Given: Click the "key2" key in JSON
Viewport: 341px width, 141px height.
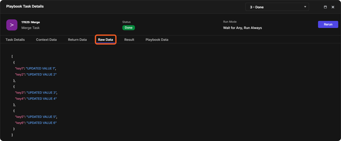Looking at the screenshot, I should coord(20,75).
